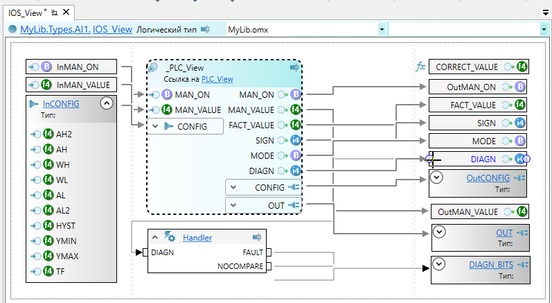Expand the OutCONFIG block
The image size is (552, 303).
coord(437,178)
